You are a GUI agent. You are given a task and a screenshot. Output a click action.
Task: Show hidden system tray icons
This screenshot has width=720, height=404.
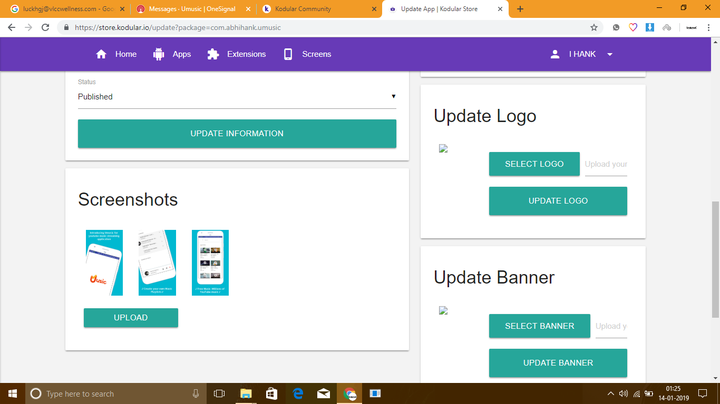(x=610, y=393)
